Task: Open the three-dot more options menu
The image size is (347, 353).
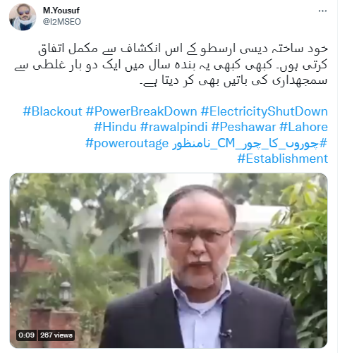Action: [322, 11]
